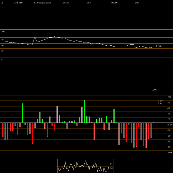
Task: Open the mini RSI overview chart thumbnail
Action: click(x=85, y=166)
